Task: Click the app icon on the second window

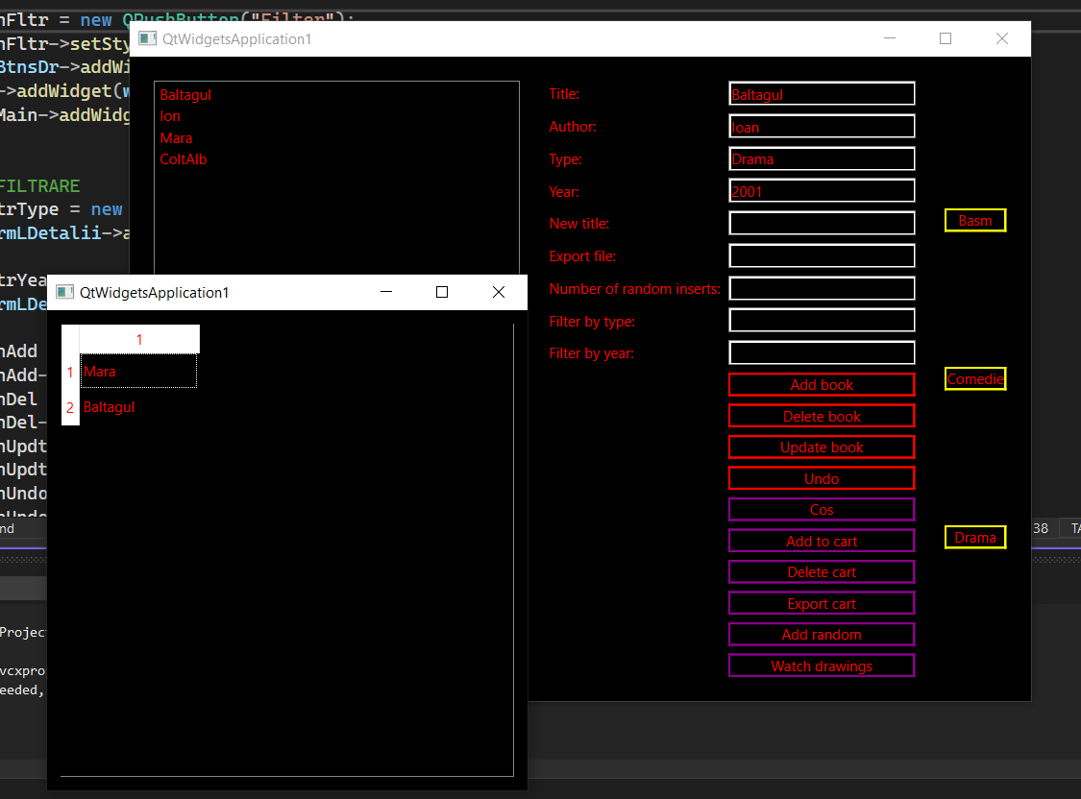Action: 63,291
